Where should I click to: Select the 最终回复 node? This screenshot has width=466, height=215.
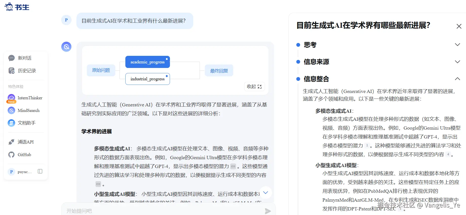[219, 71]
